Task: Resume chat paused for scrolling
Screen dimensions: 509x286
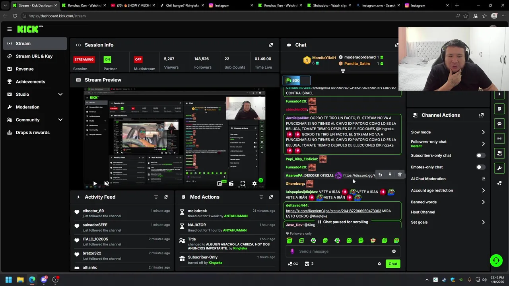Action: point(343,222)
